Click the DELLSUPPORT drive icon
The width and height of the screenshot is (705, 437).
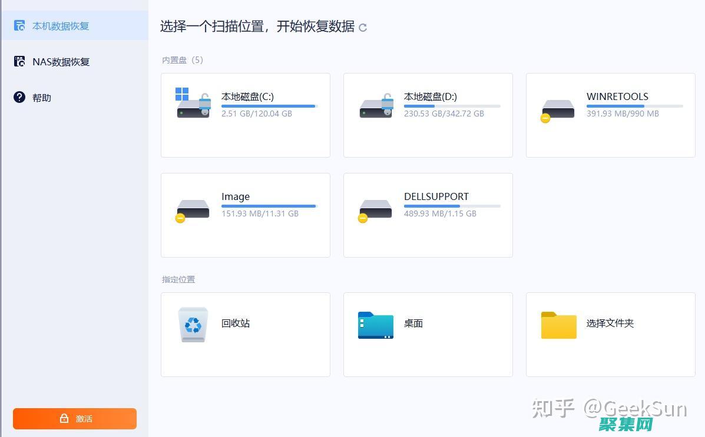pos(375,209)
